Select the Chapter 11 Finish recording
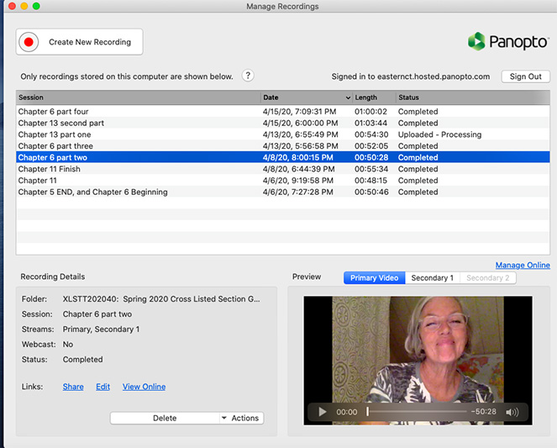This screenshot has height=448, width=557. (49, 169)
